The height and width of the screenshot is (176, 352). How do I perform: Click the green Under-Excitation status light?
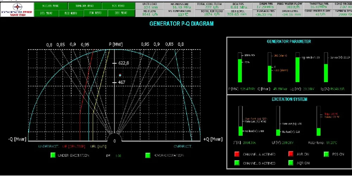[53, 155]
